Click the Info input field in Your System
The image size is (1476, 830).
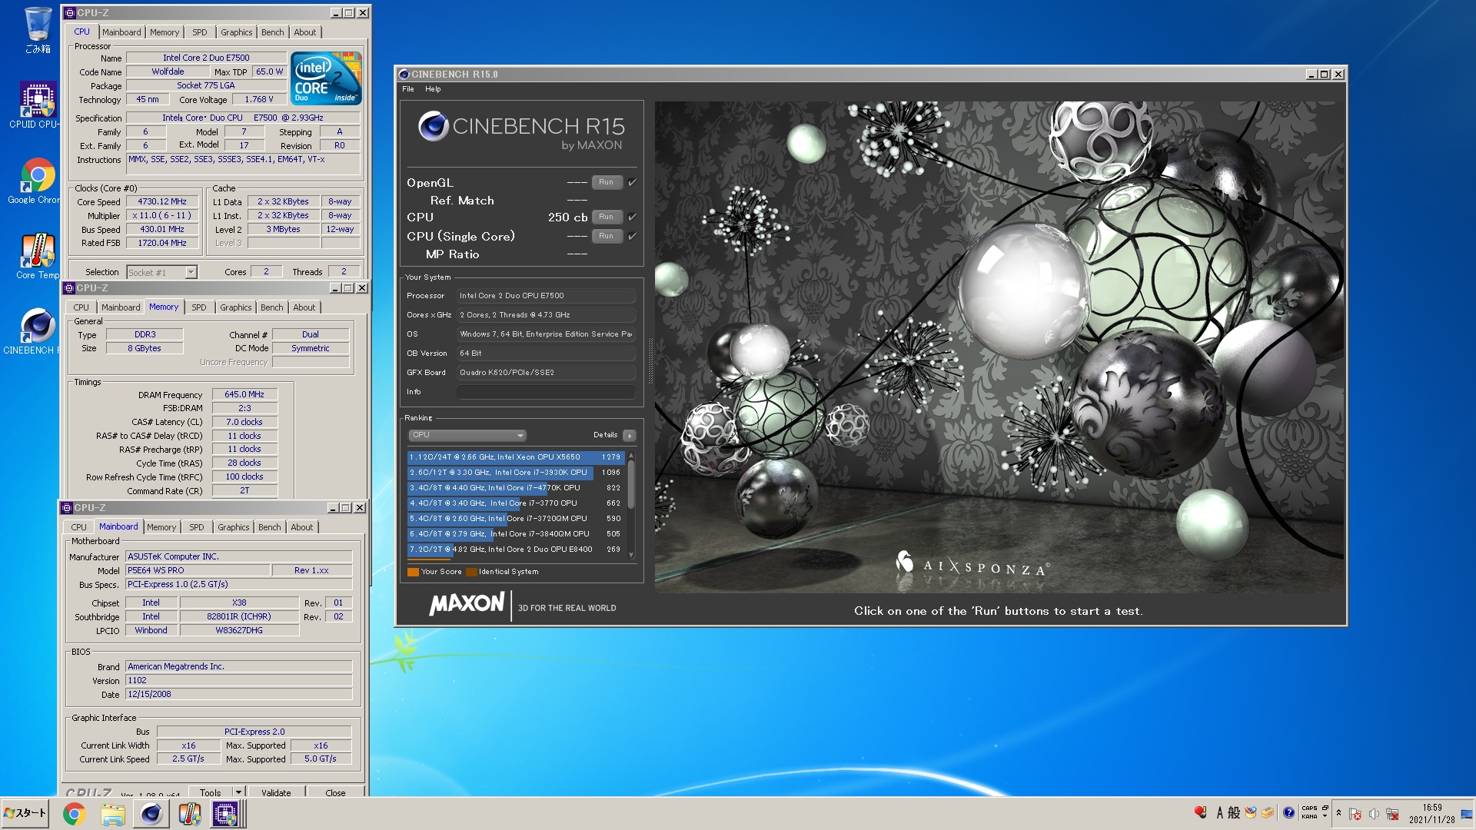point(546,392)
